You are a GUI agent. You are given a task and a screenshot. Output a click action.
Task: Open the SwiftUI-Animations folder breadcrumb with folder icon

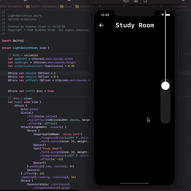point(41,6)
